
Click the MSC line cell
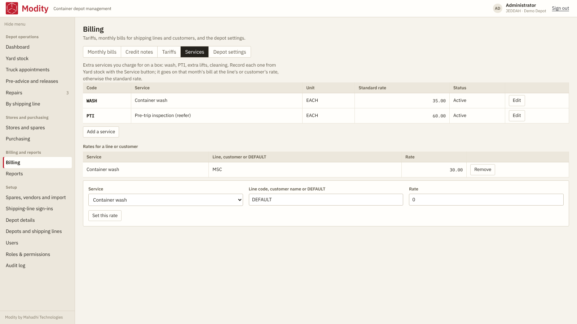click(305, 170)
